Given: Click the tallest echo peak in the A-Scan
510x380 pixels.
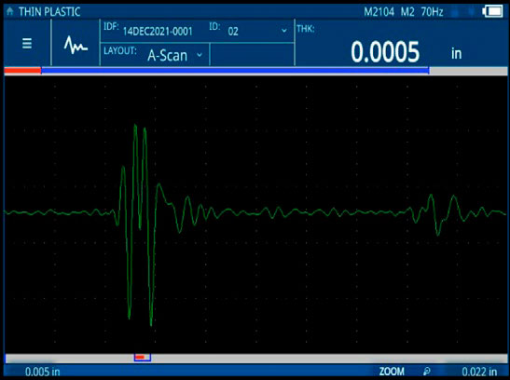Looking at the screenshot, I should (x=135, y=126).
